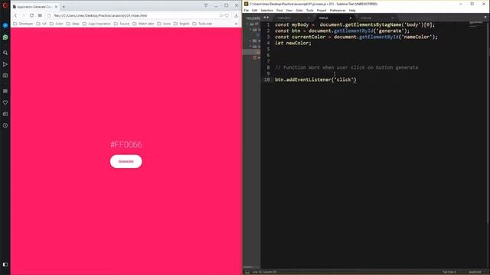Open Selection menu in Sublime Text
This screenshot has width=490, height=275.
click(x=267, y=10)
